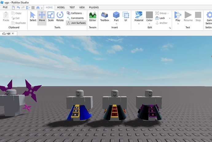
Task: Click quick-access stop square icon
Action: click(x=33, y=8)
